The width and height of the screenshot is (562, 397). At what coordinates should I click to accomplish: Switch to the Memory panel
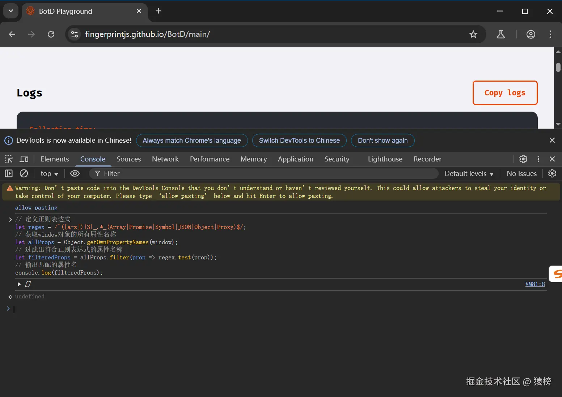[254, 159]
